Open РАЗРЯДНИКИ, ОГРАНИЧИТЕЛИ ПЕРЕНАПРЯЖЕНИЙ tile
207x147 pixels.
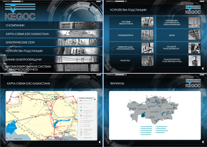pyautogui.click(x=179, y=22)
